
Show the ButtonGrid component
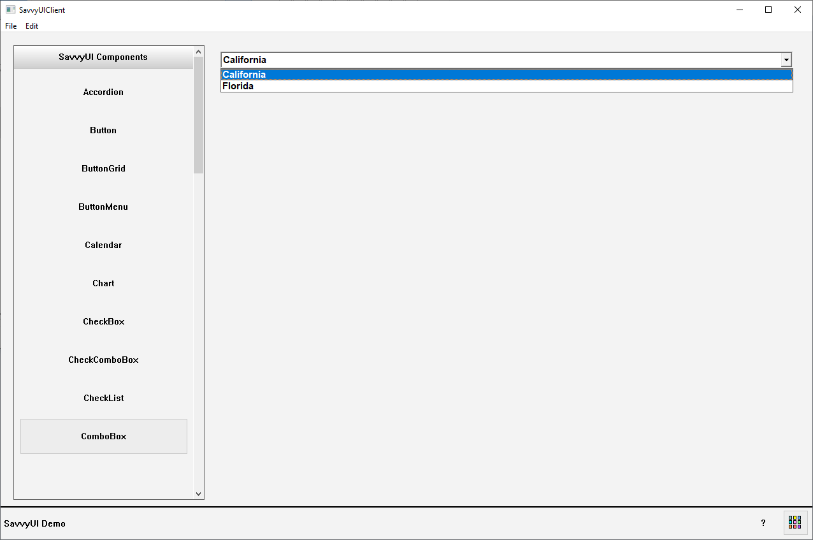[x=103, y=168]
